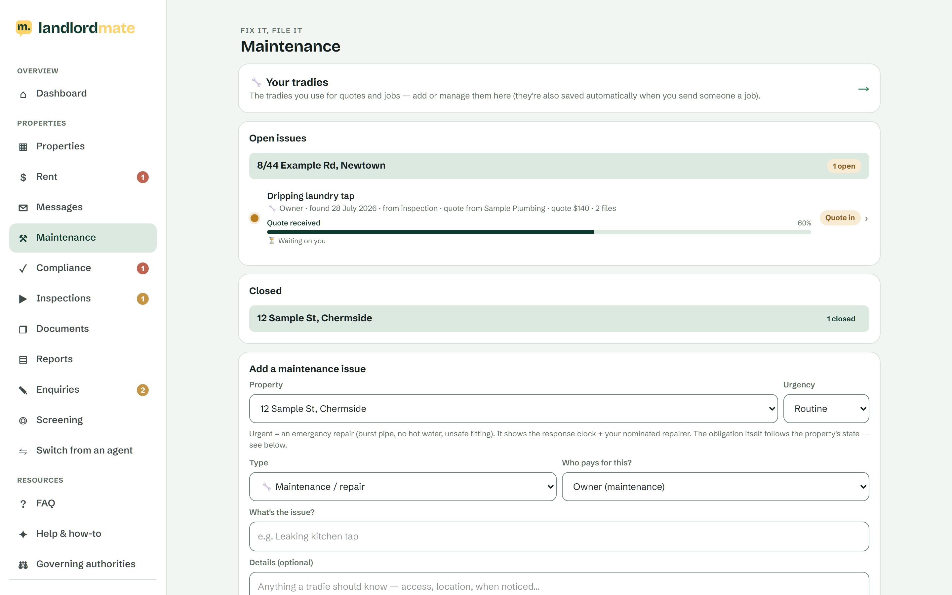This screenshot has width=952, height=595.
Task: Go to Dashboard in sidebar
Action: pyautogui.click(x=83, y=94)
